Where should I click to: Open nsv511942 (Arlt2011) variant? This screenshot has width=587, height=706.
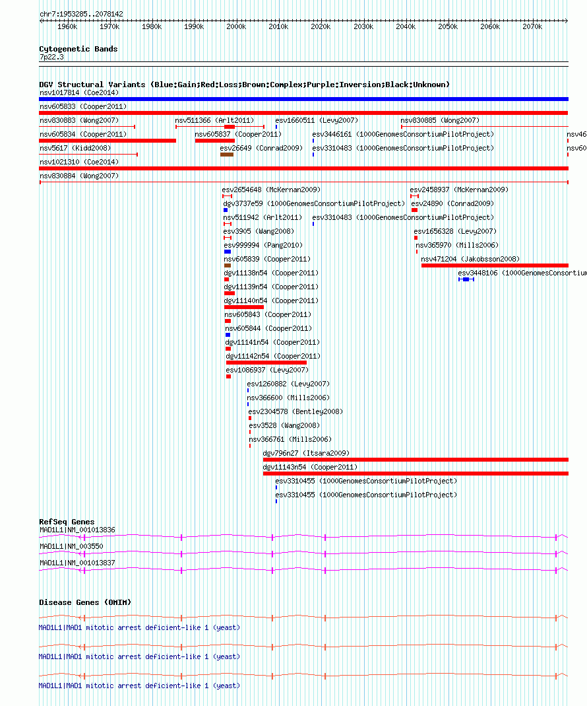click(263, 217)
